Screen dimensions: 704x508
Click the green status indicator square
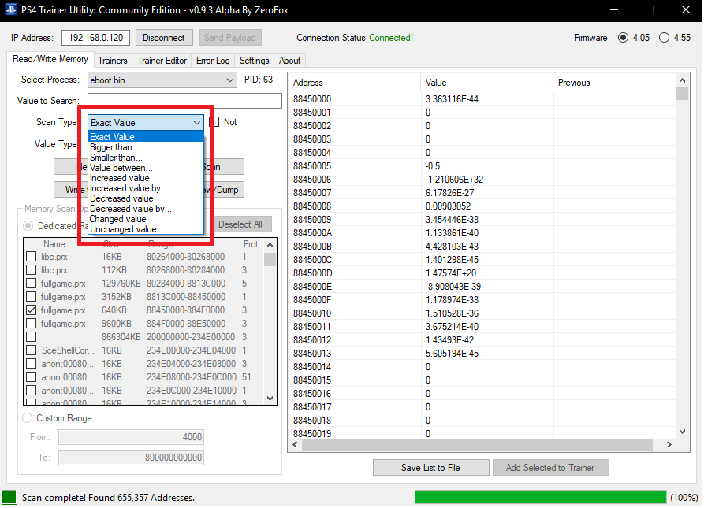point(9,497)
